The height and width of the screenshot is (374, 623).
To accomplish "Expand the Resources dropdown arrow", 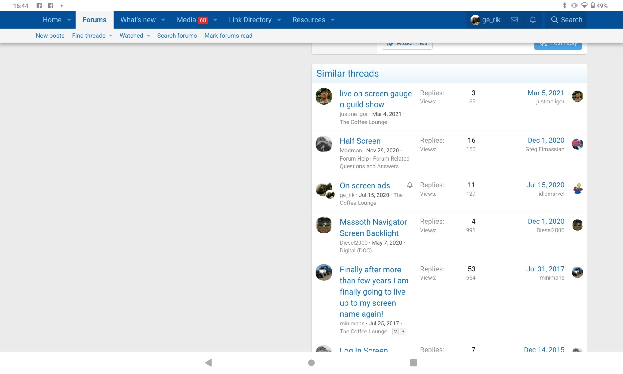I will tap(332, 20).
